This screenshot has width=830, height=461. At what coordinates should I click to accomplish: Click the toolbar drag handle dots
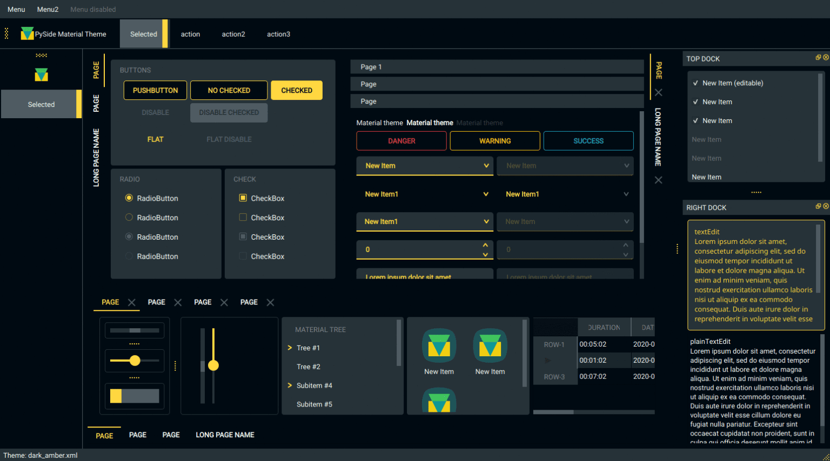(x=6, y=34)
